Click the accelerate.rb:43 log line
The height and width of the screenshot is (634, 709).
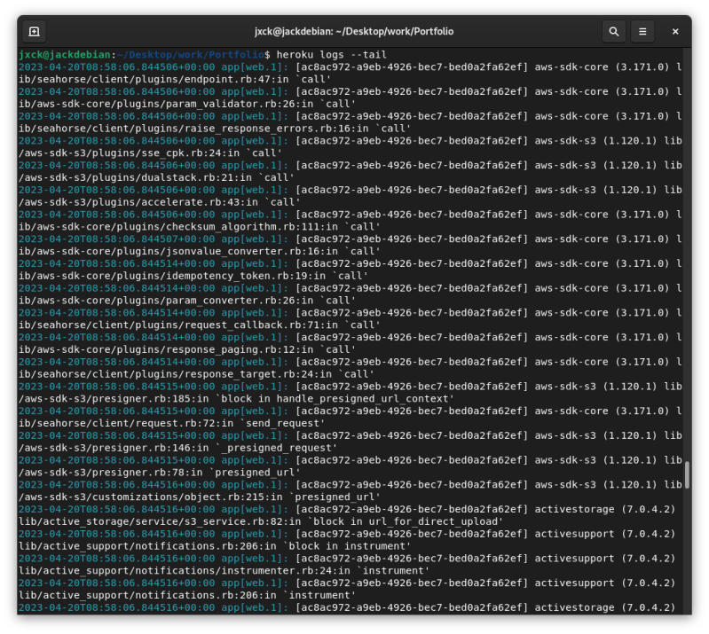tap(159, 202)
